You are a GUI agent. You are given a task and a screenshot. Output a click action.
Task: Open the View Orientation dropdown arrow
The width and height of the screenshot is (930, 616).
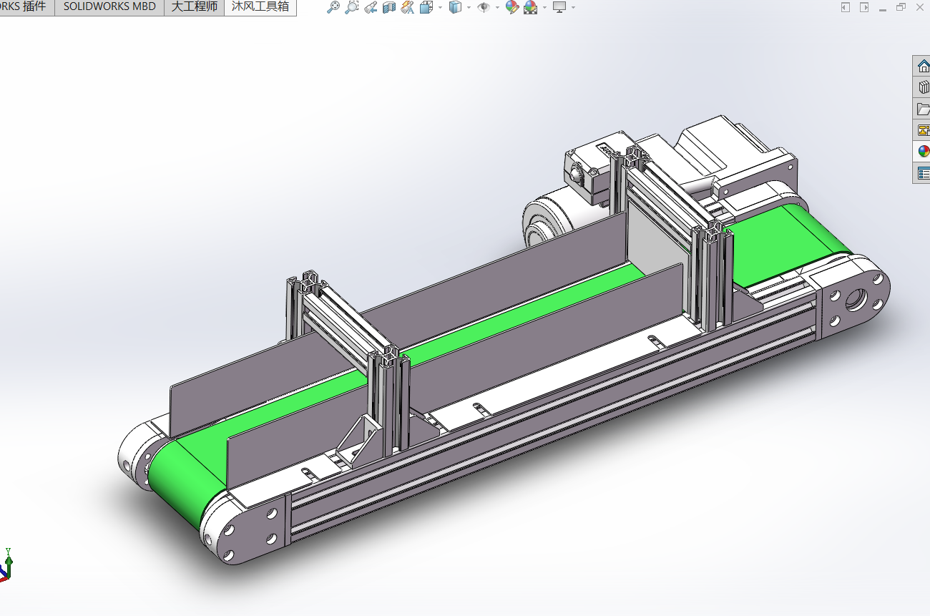click(439, 8)
